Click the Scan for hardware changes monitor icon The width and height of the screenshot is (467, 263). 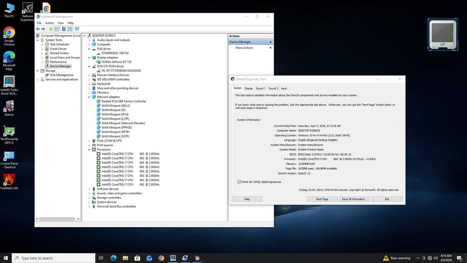pos(77,29)
